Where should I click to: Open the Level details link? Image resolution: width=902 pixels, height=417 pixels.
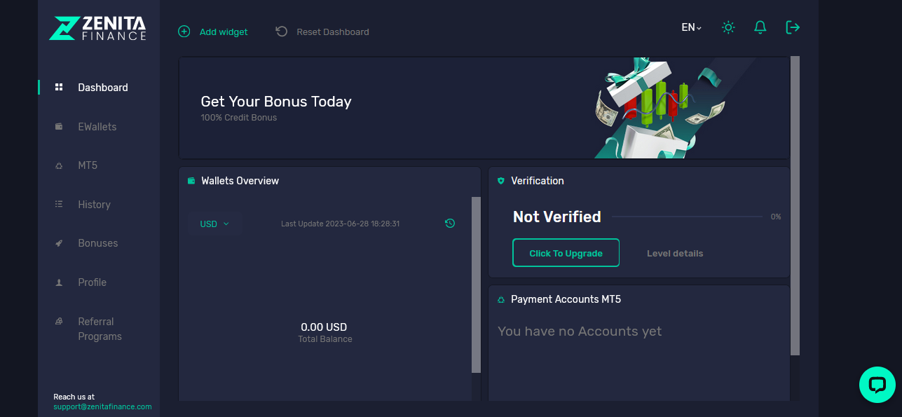(x=675, y=254)
